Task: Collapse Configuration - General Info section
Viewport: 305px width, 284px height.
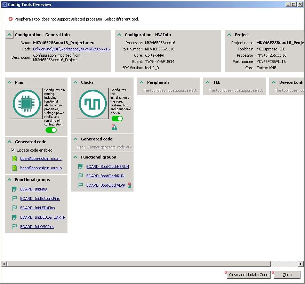Action: click(9, 35)
